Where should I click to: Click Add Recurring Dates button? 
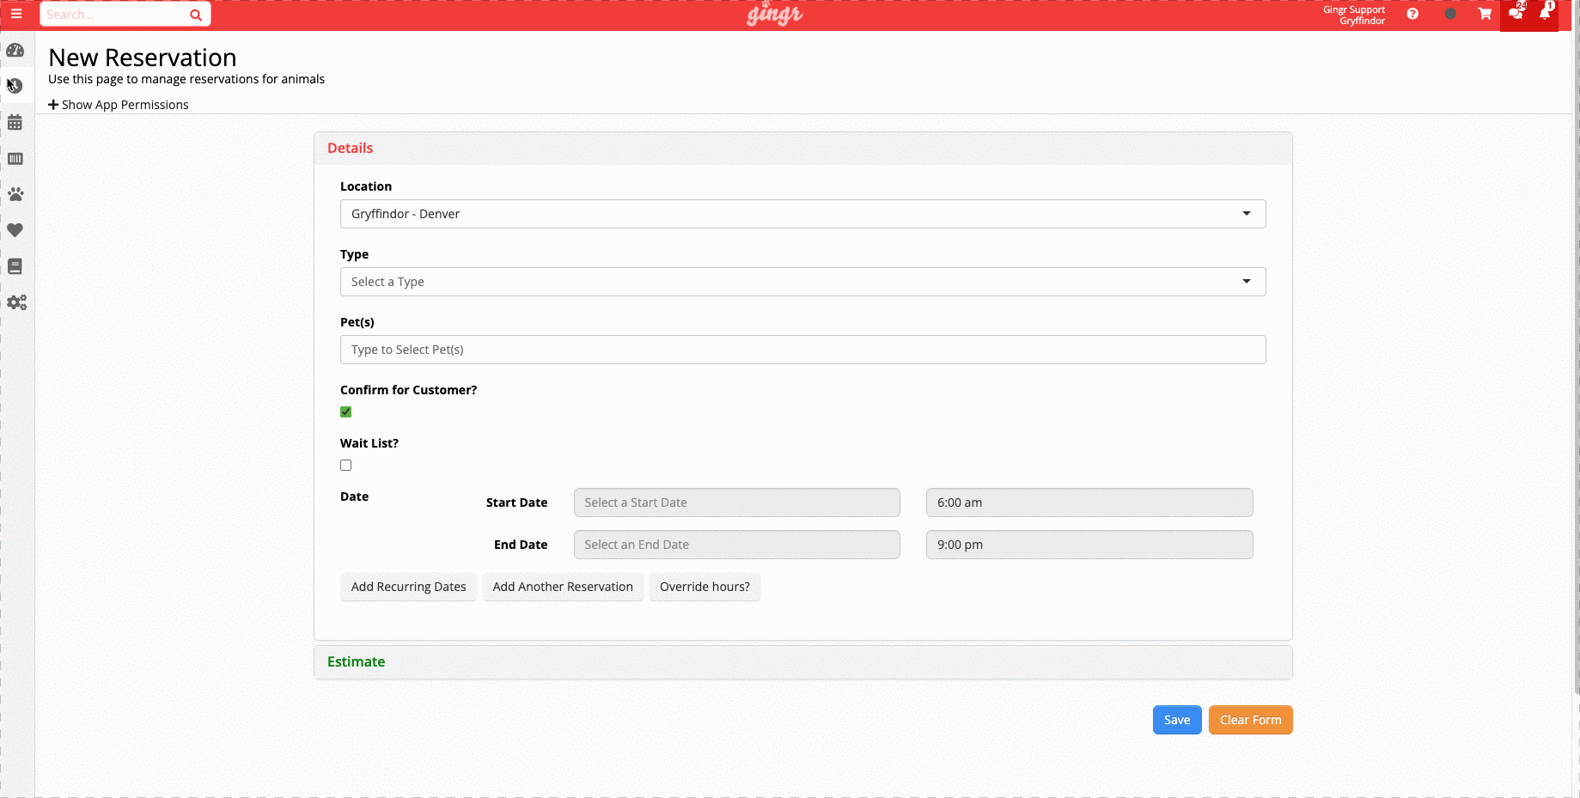tap(408, 587)
